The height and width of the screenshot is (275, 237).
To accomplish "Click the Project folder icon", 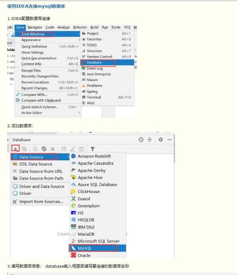I will [84, 33].
